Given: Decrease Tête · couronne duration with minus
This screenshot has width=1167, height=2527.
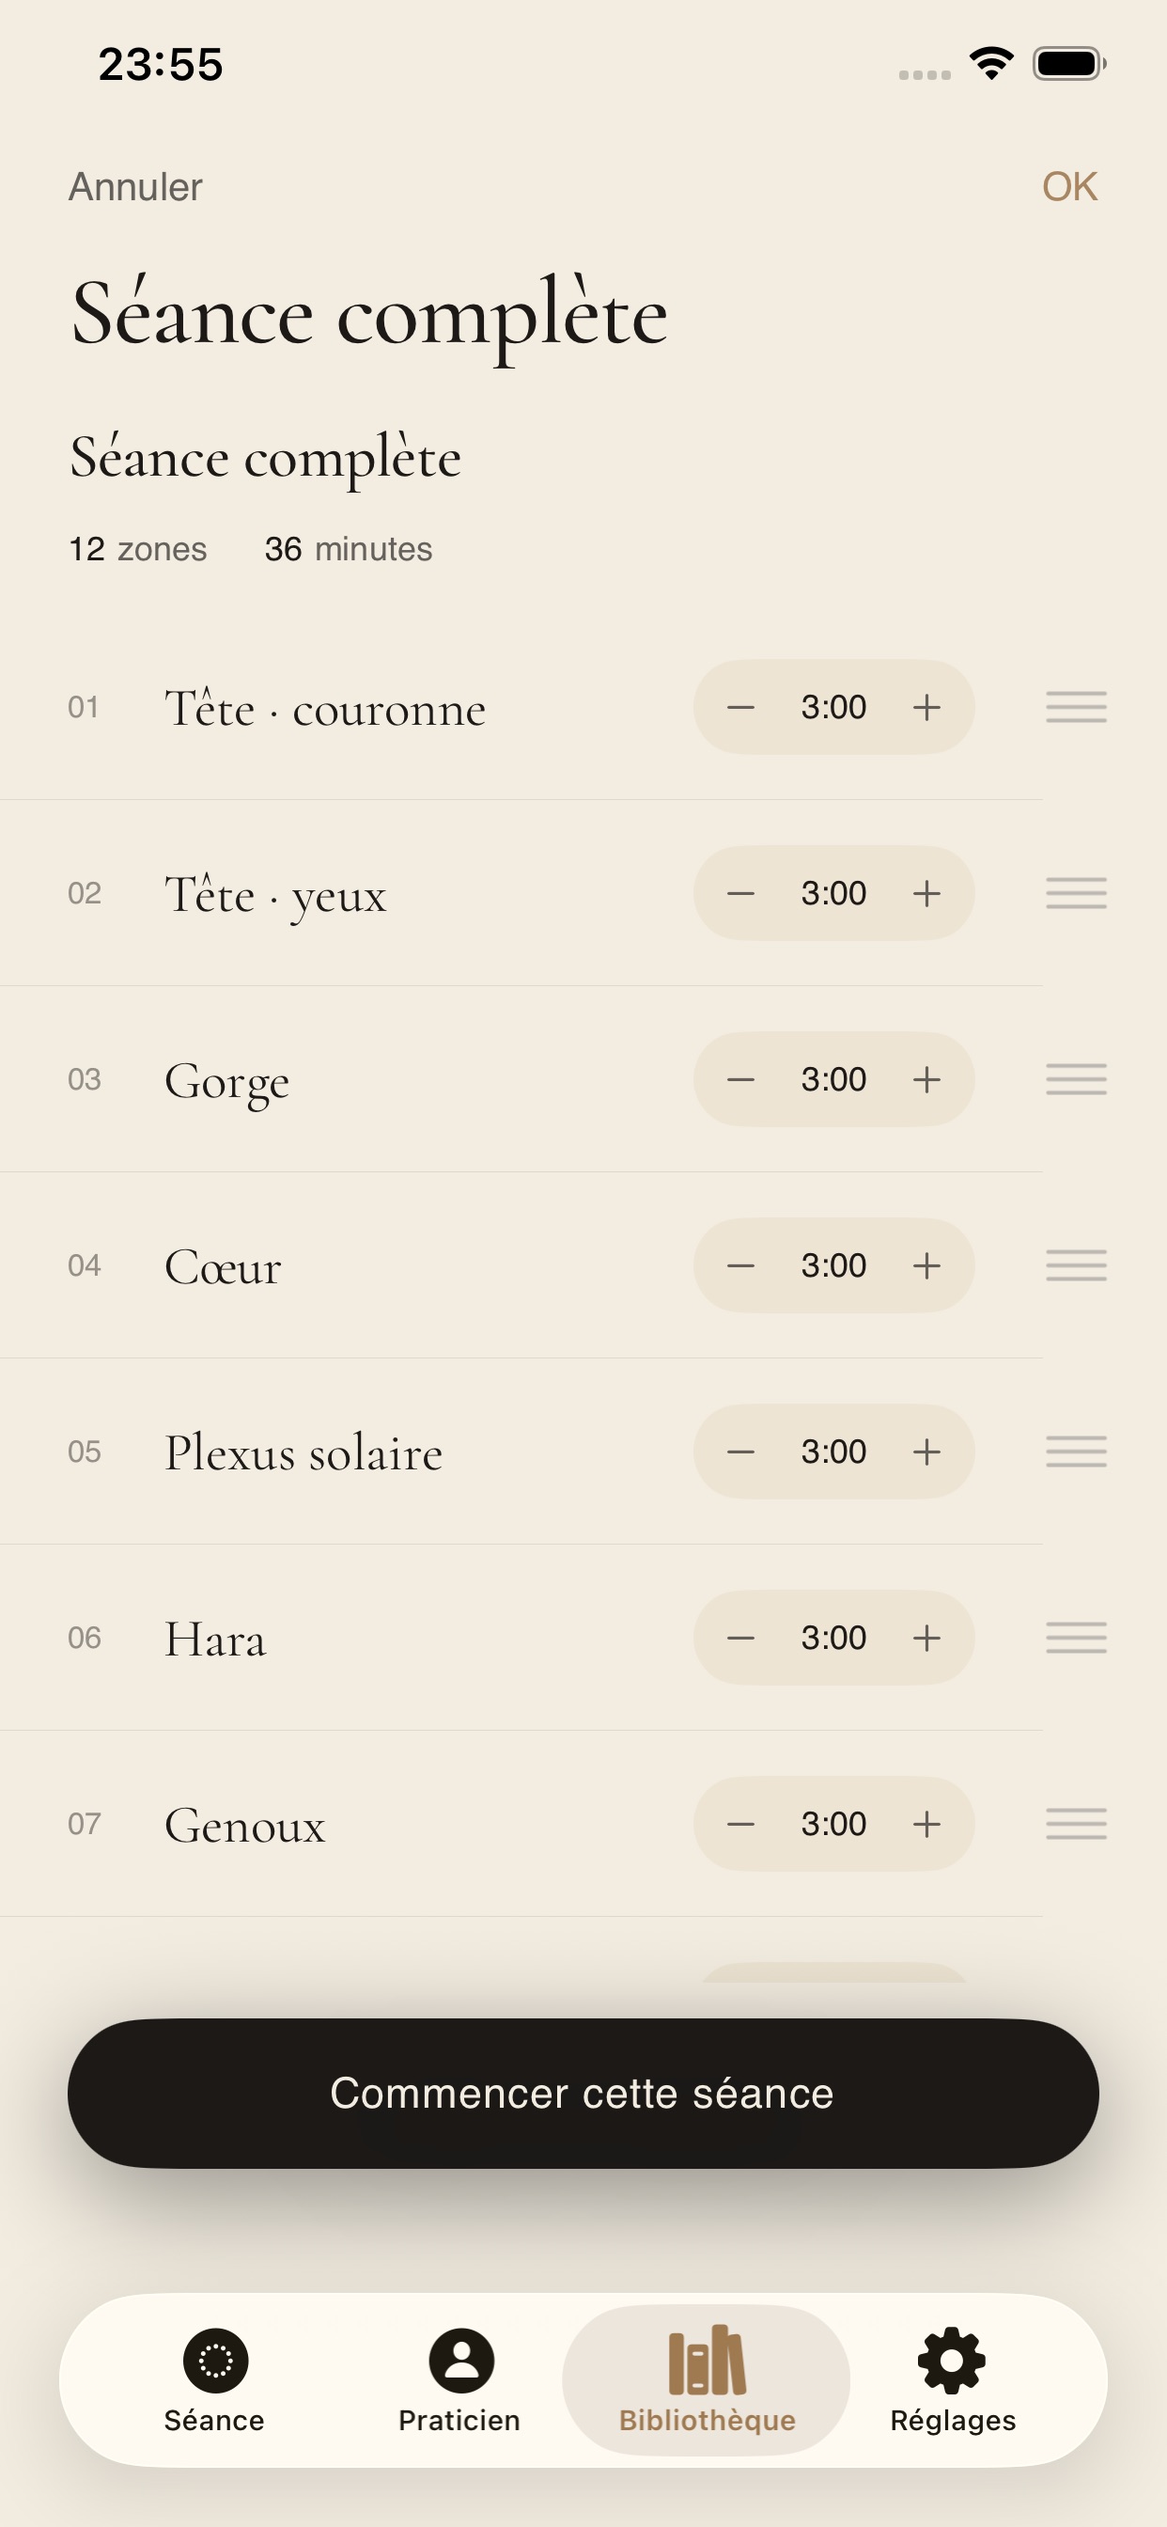Looking at the screenshot, I should [740, 707].
